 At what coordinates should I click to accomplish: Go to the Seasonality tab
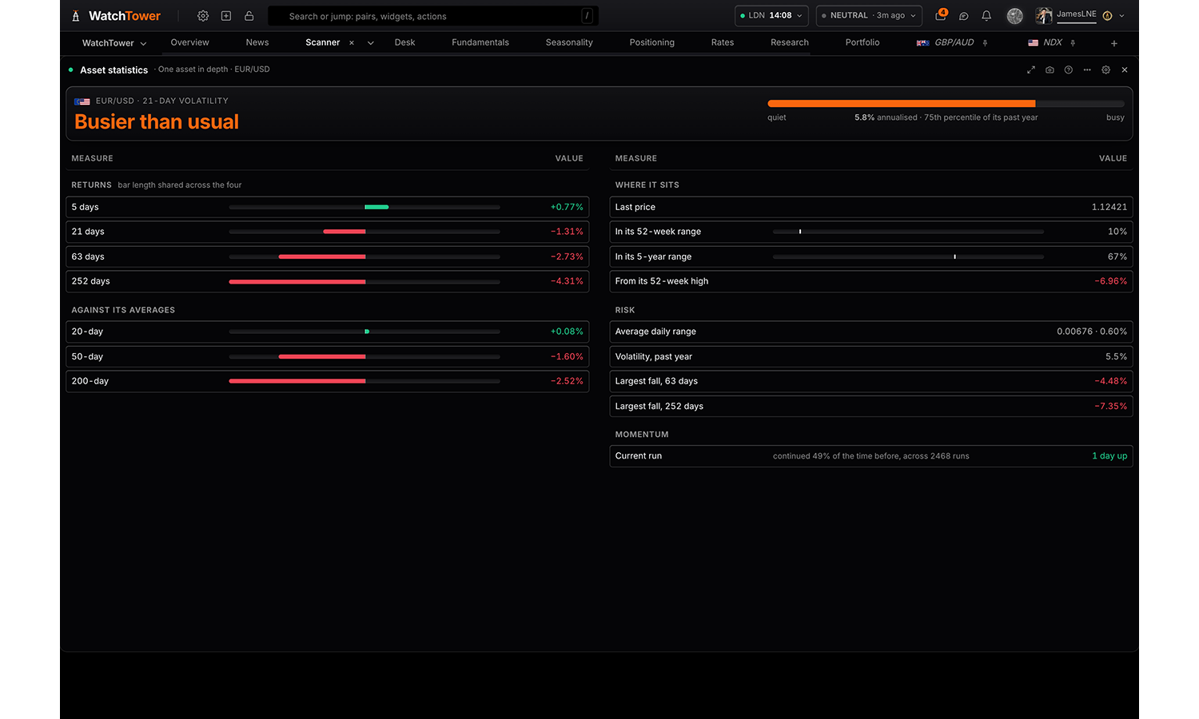pyautogui.click(x=569, y=42)
